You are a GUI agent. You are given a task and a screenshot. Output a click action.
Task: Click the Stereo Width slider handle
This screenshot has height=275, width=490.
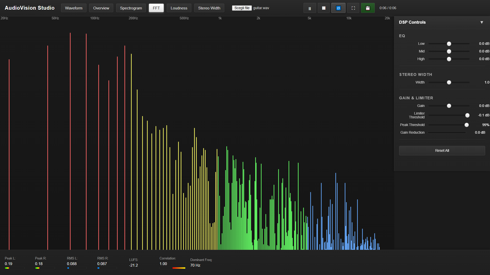[449, 82]
